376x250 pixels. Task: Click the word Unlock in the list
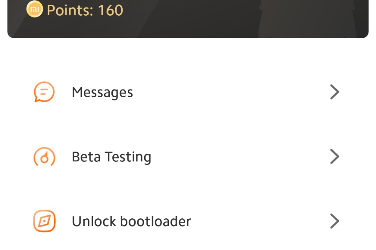click(x=94, y=221)
